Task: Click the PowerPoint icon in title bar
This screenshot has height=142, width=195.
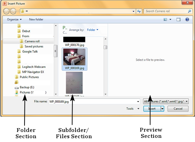Action: pyautogui.click(x=4, y=3)
